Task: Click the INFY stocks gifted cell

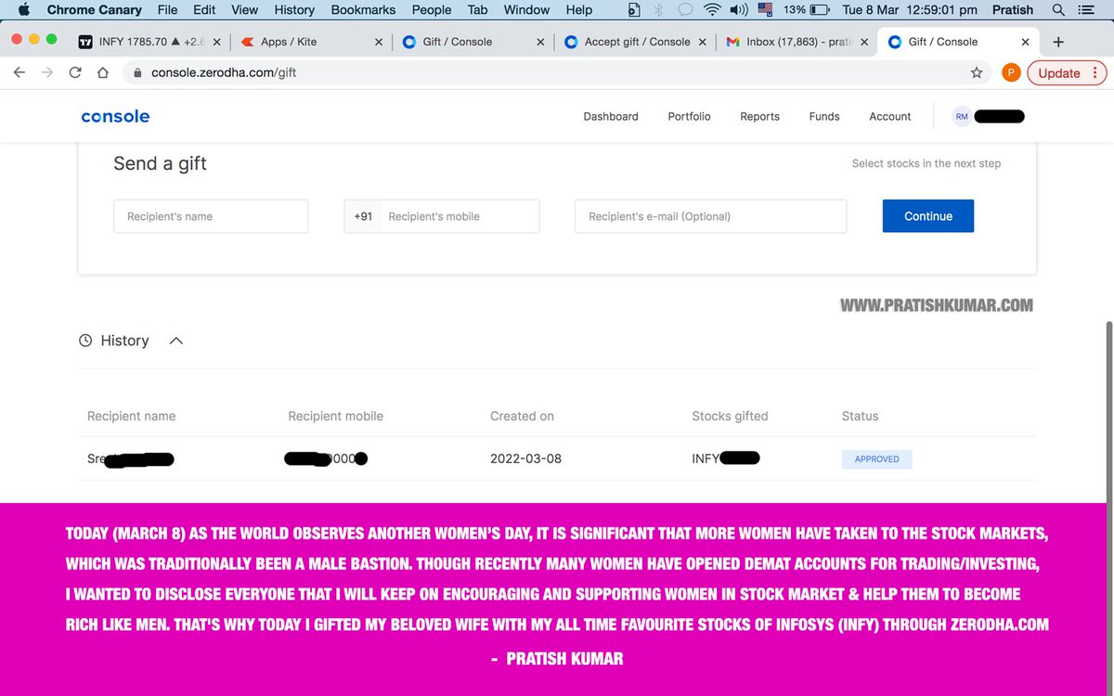Action: 726,458
